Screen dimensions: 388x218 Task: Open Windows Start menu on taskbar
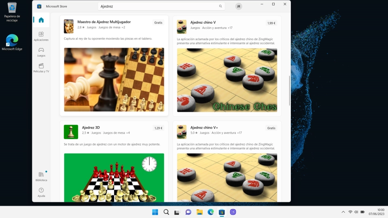point(155,212)
